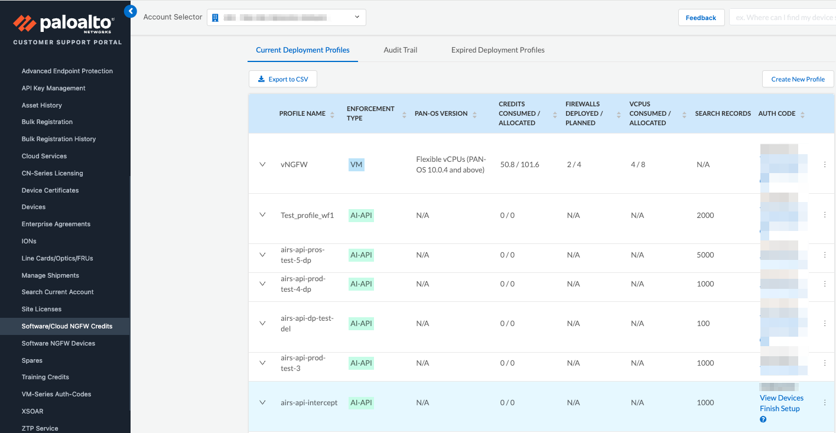Click Create New Profile button

point(798,79)
